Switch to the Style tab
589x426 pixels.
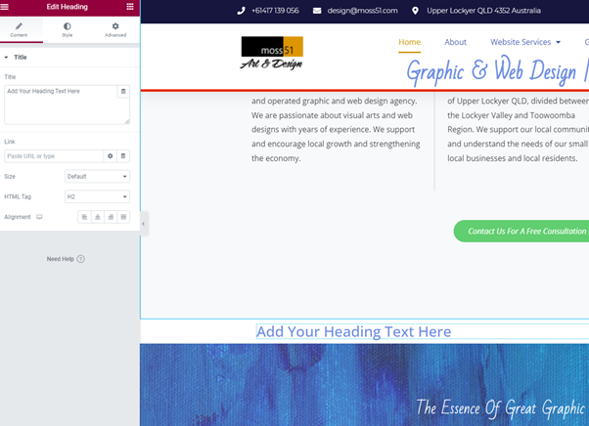click(68, 29)
